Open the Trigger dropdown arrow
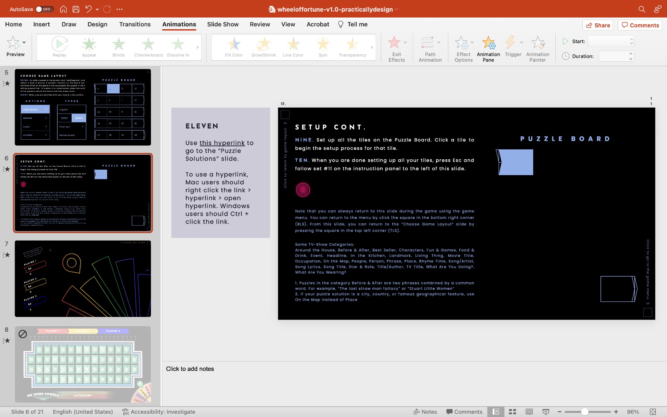This screenshot has height=417, width=667. [x=521, y=42]
